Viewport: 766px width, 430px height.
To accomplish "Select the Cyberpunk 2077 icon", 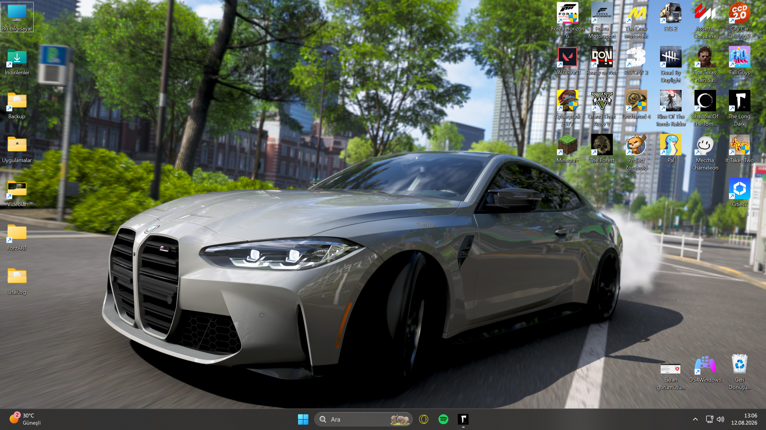I will point(568,109).
